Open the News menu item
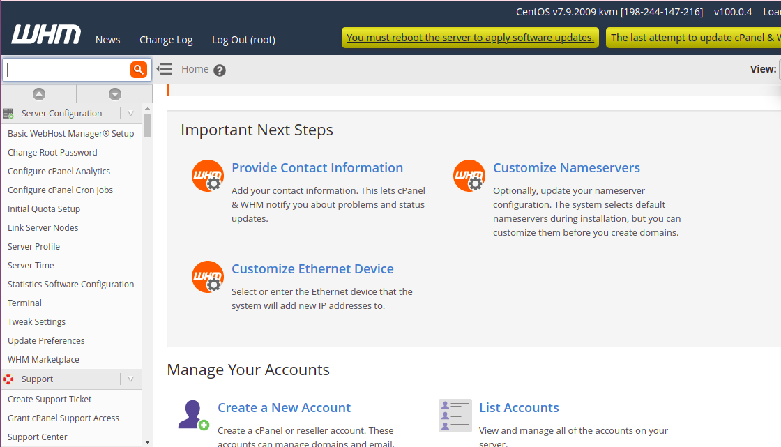The width and height of the screenshot is (781, 447). [107, 40]
